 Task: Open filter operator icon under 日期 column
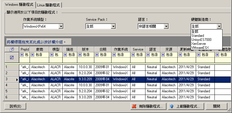tap(97, 55)
